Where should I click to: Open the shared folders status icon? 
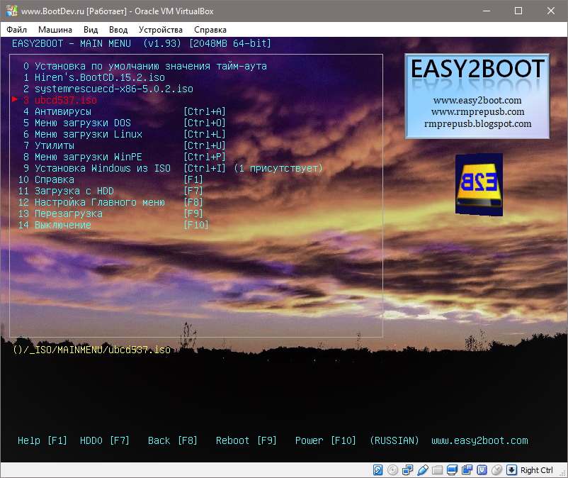437,470
